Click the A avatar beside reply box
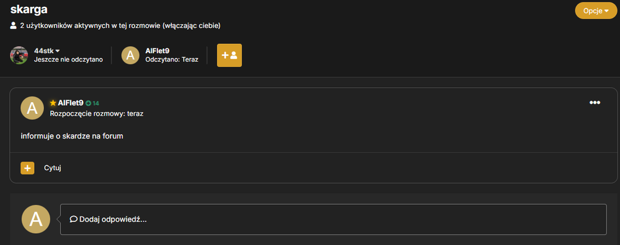The height and width of the screenshot is (245, 620). pyautogui.click(x=36, y=219)
